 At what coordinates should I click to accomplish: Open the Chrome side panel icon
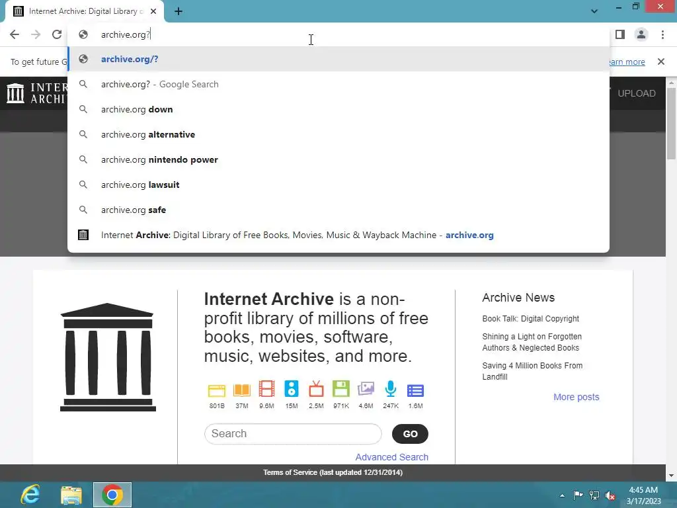click(x=620, y=34)
